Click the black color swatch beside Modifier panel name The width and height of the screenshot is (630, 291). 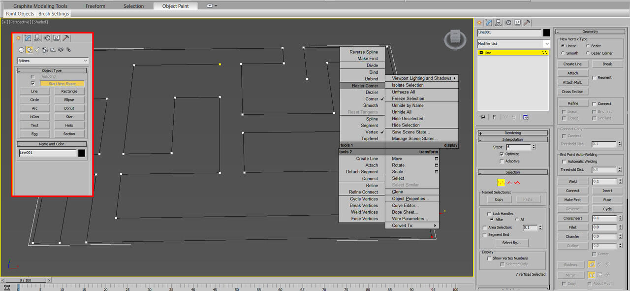pyautogui.click(x=546, y=32)
